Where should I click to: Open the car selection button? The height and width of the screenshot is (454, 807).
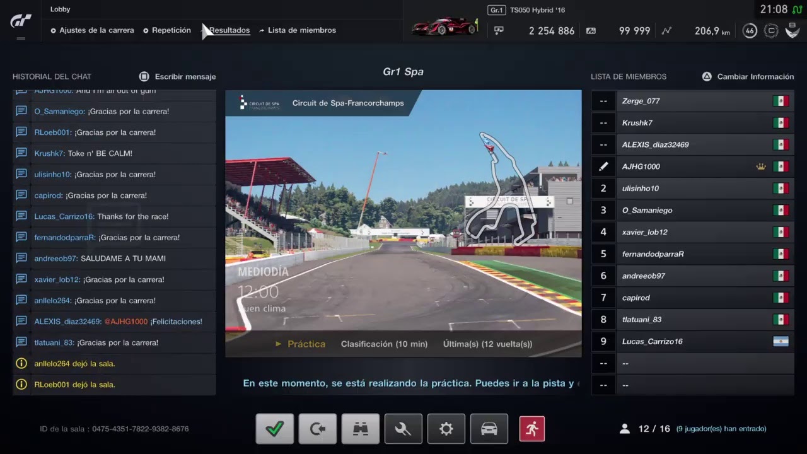tap(489, 429)
